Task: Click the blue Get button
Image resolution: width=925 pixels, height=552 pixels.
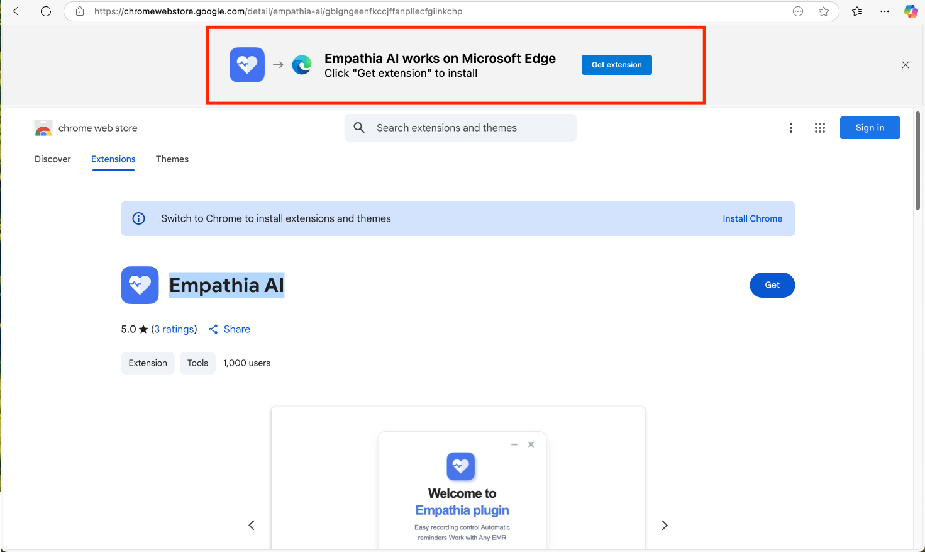Action: point(772,285)
